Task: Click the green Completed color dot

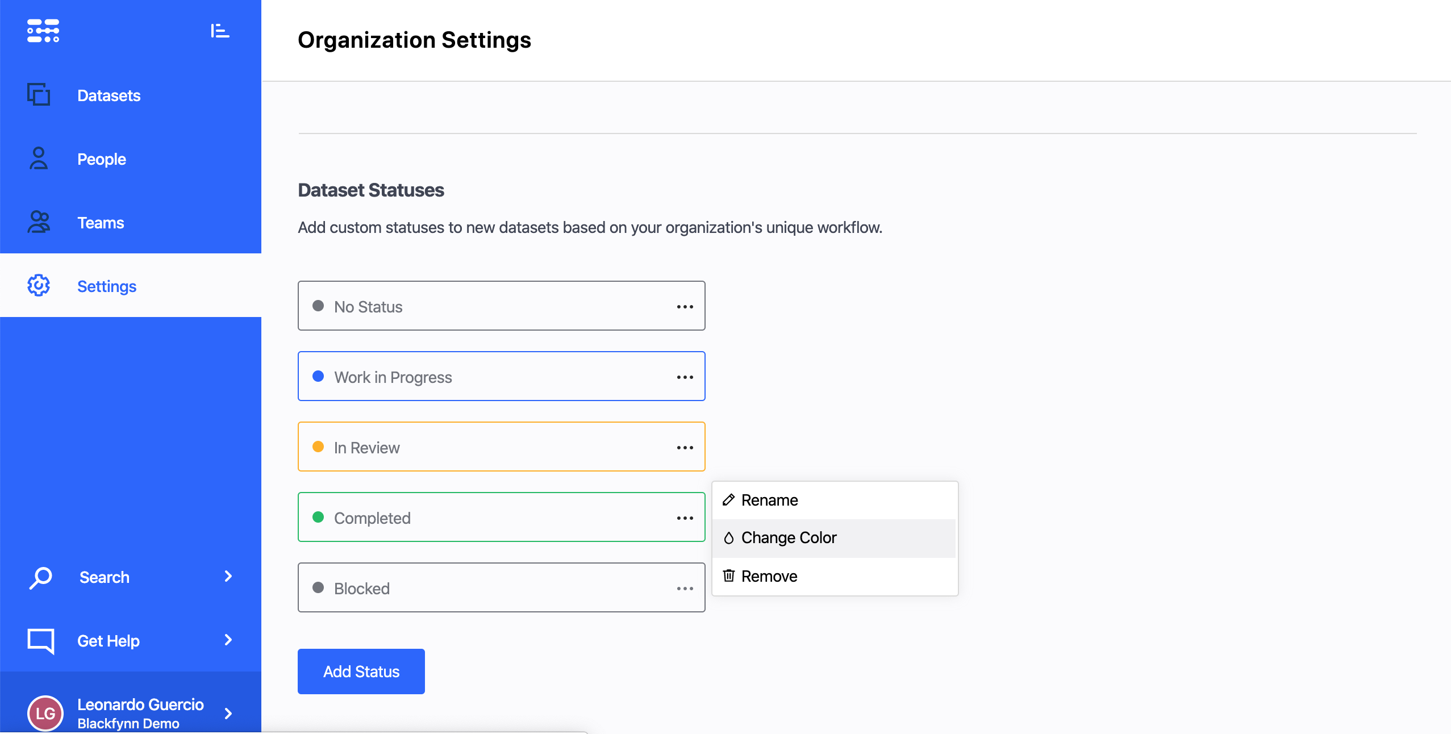Action: [x=318, y=517]
